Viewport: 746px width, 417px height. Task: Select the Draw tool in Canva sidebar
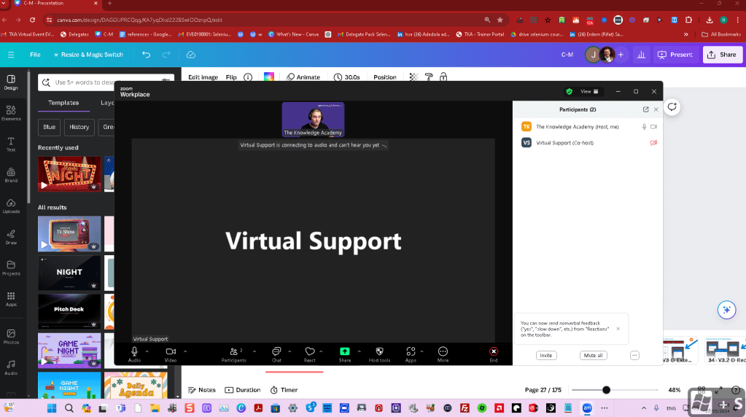pos(11,237)
